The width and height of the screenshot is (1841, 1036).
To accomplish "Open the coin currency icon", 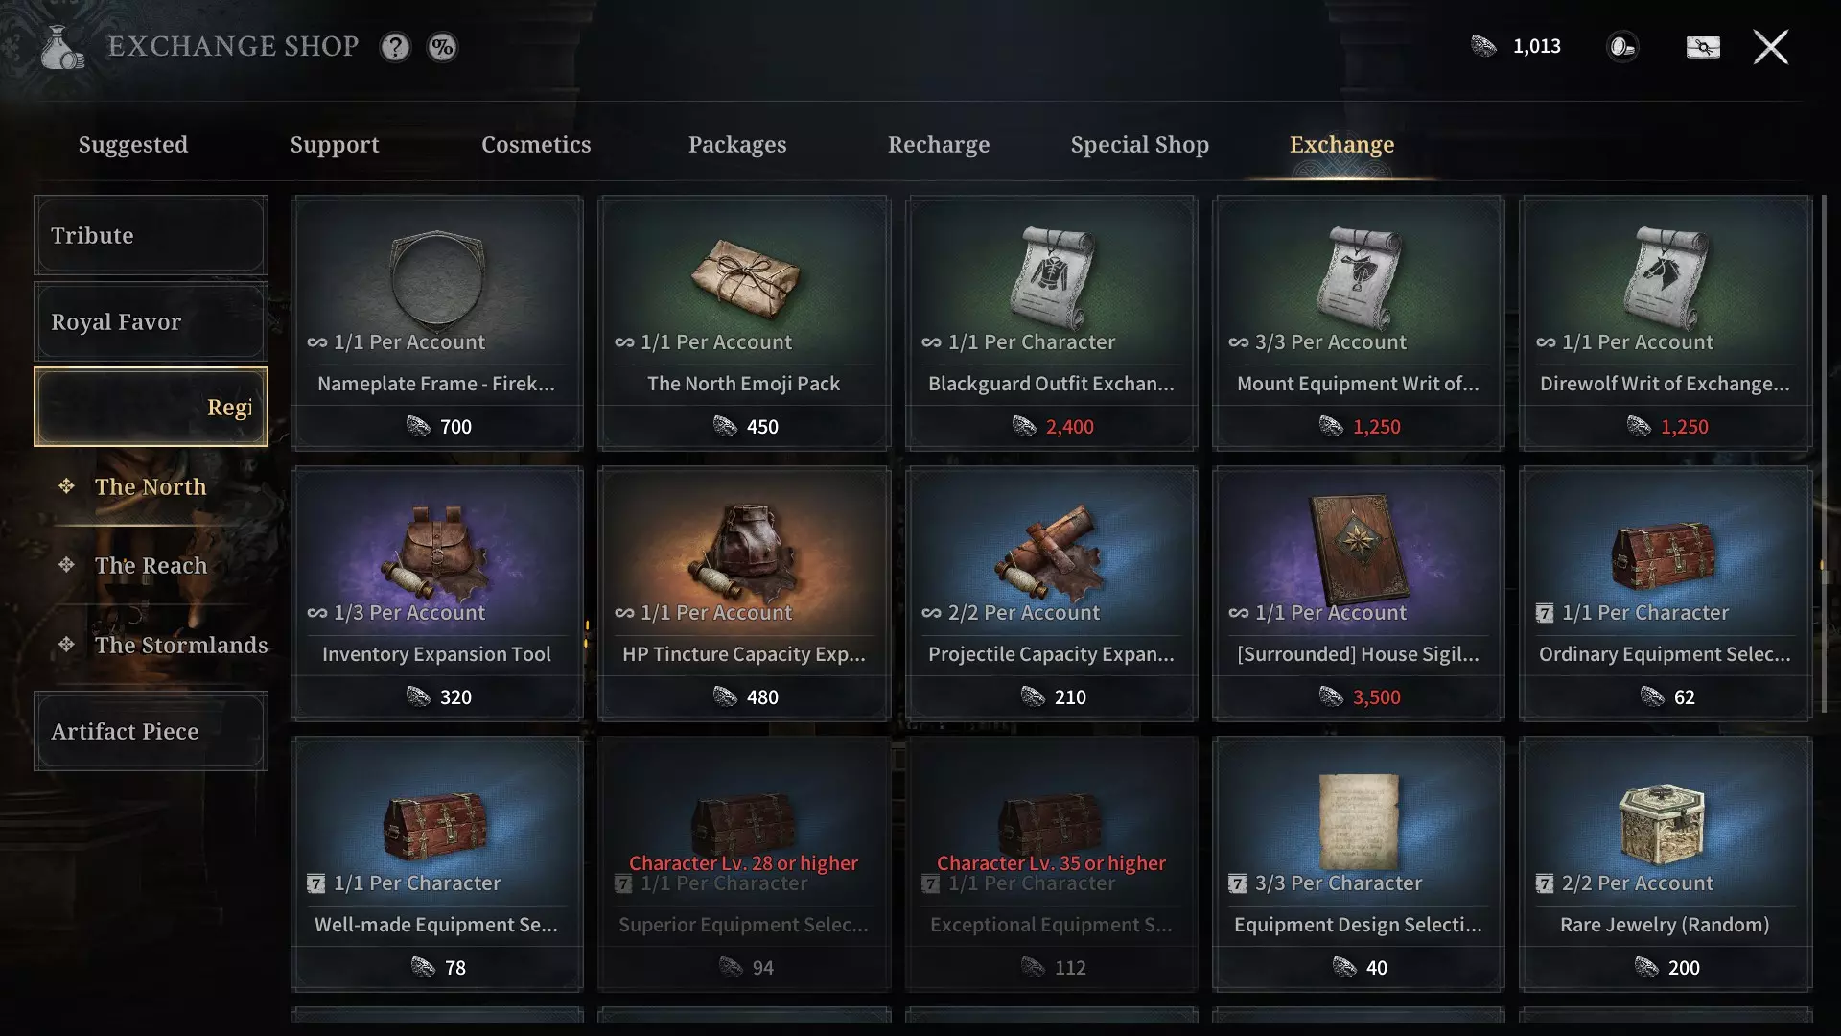I will pos(1622,47).
